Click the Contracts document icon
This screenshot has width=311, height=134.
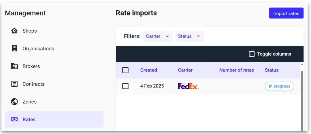(14, 84)
